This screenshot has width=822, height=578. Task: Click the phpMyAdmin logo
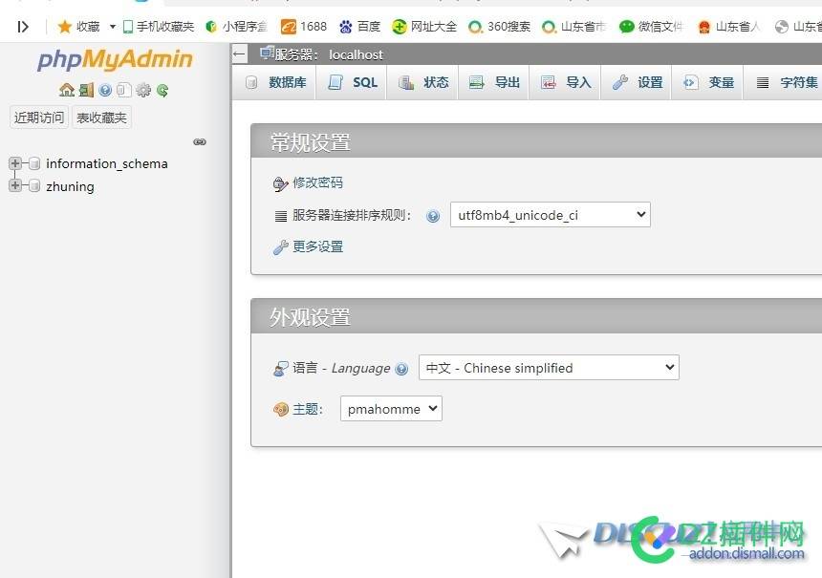click(115, 60)
